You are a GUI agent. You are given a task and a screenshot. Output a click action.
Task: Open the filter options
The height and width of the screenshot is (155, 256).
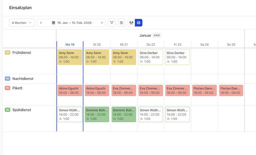pyautogui.click(x=112, y=23)
